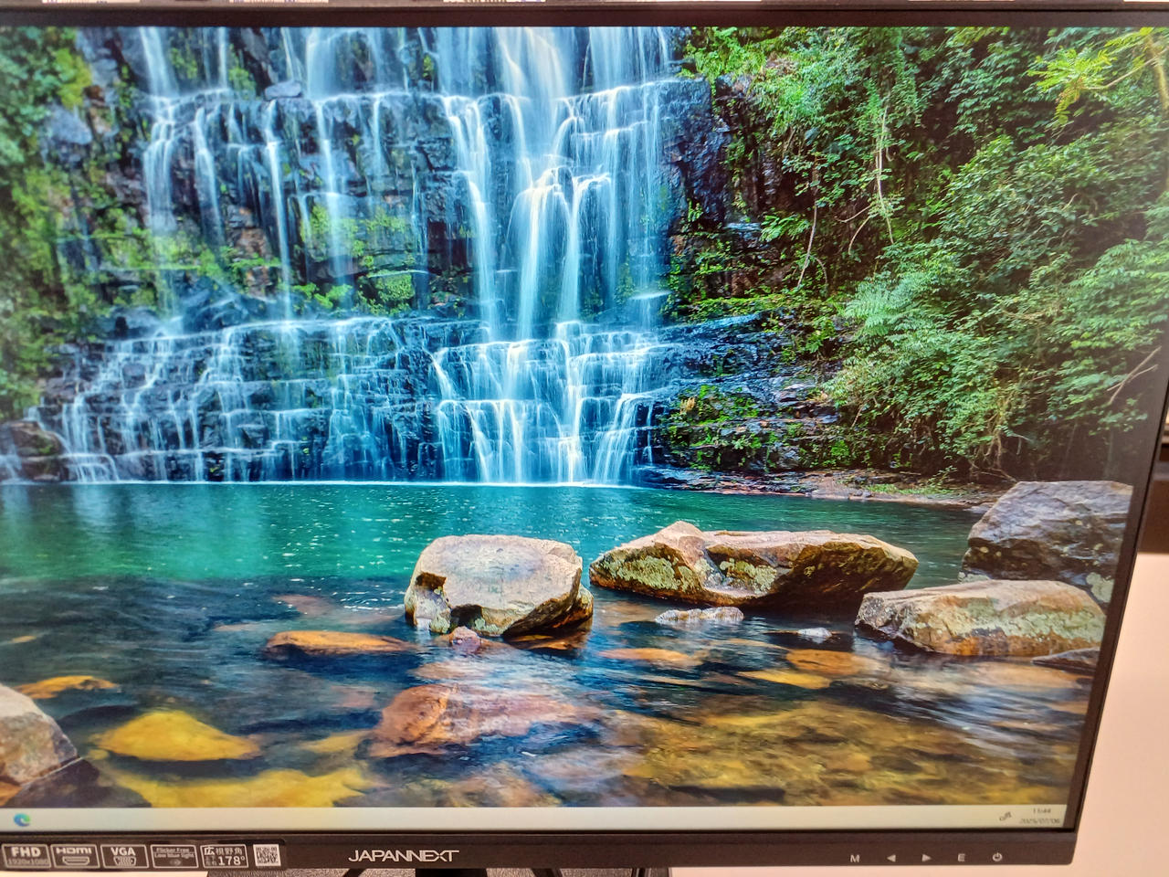This screenshot has width=1169, height=877.
Task: Click the HDMI badge on the bezel
Action: coord(74,855)
